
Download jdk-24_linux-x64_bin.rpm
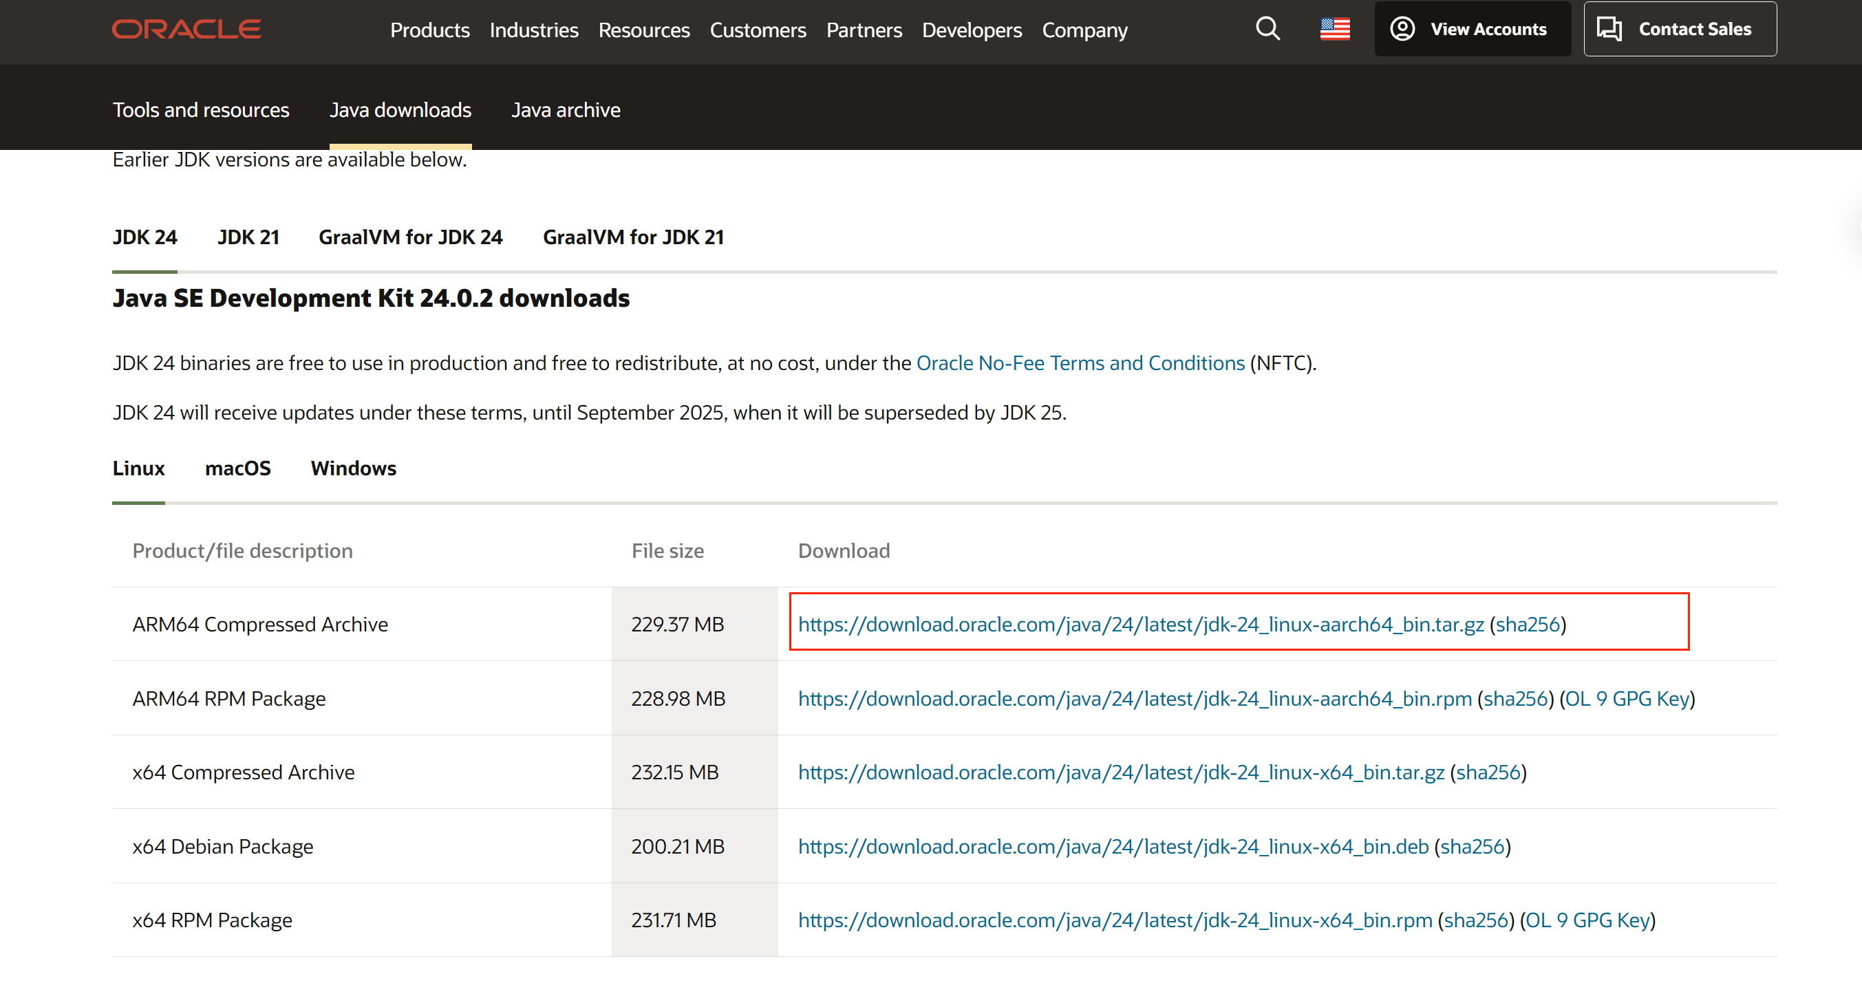(x=1115, y=920)
